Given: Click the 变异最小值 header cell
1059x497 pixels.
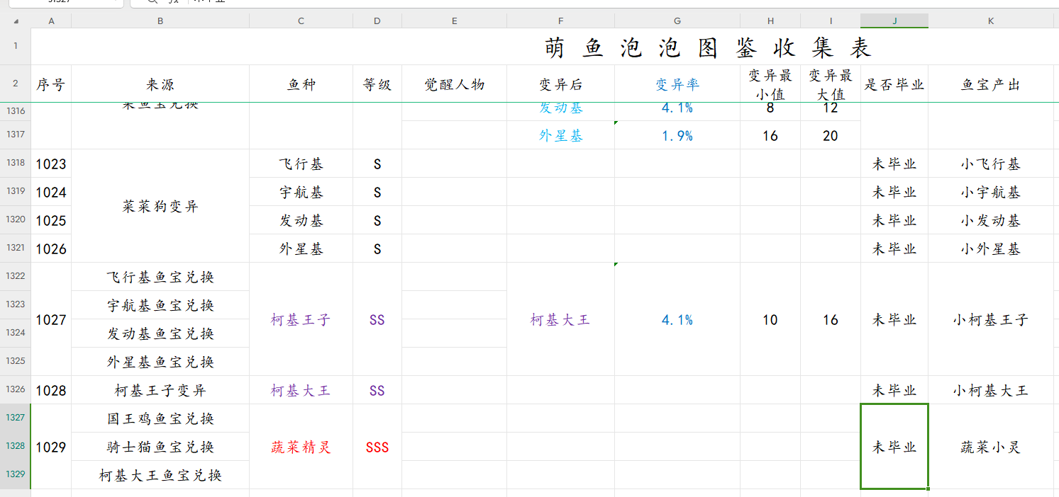Looking at the screenshot, I should coord(770,85).
